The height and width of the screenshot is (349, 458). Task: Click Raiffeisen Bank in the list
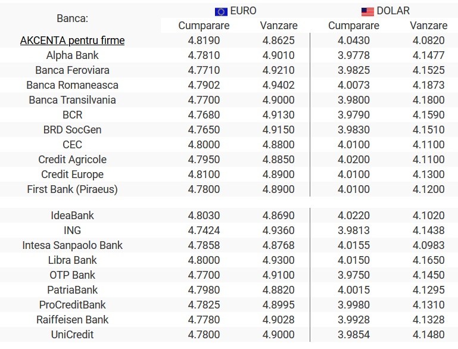pos(73,319)
